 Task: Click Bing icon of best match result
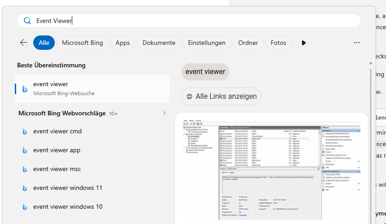(x=25, y=89)
